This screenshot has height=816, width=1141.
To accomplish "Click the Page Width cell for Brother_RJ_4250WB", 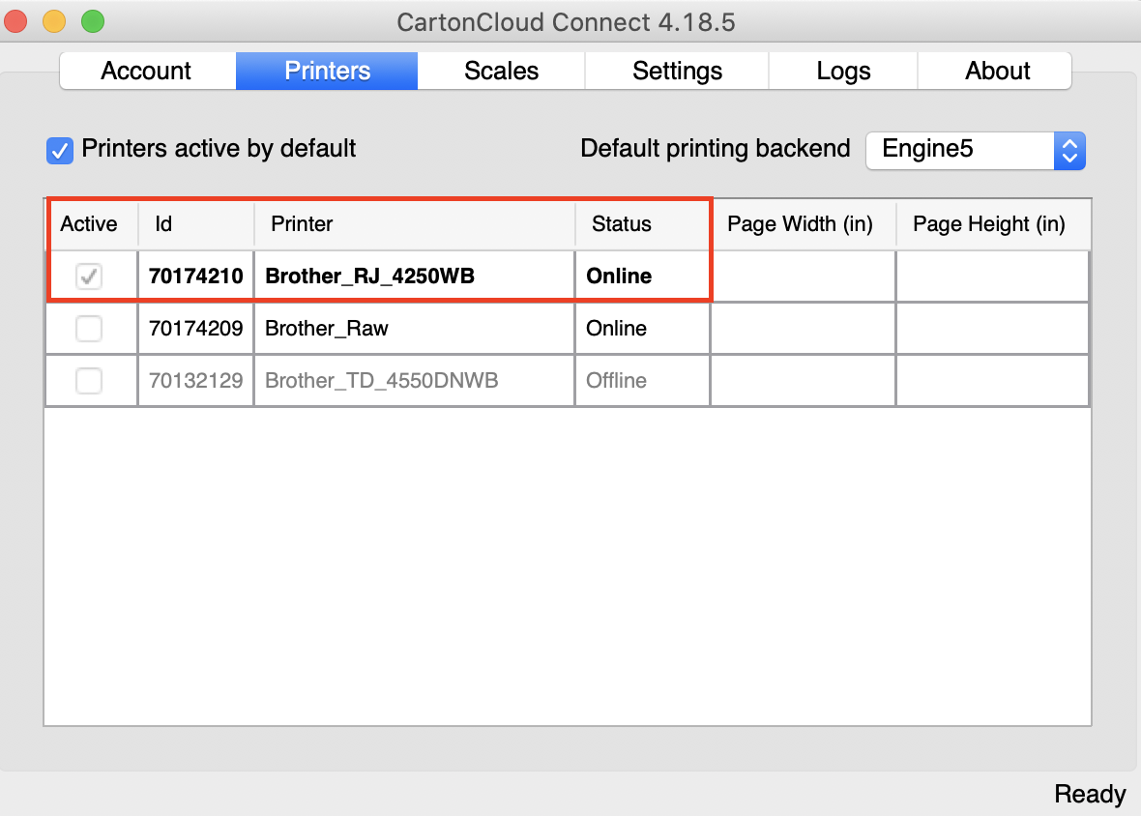I will pyautogui.click(x=802, y=276).
